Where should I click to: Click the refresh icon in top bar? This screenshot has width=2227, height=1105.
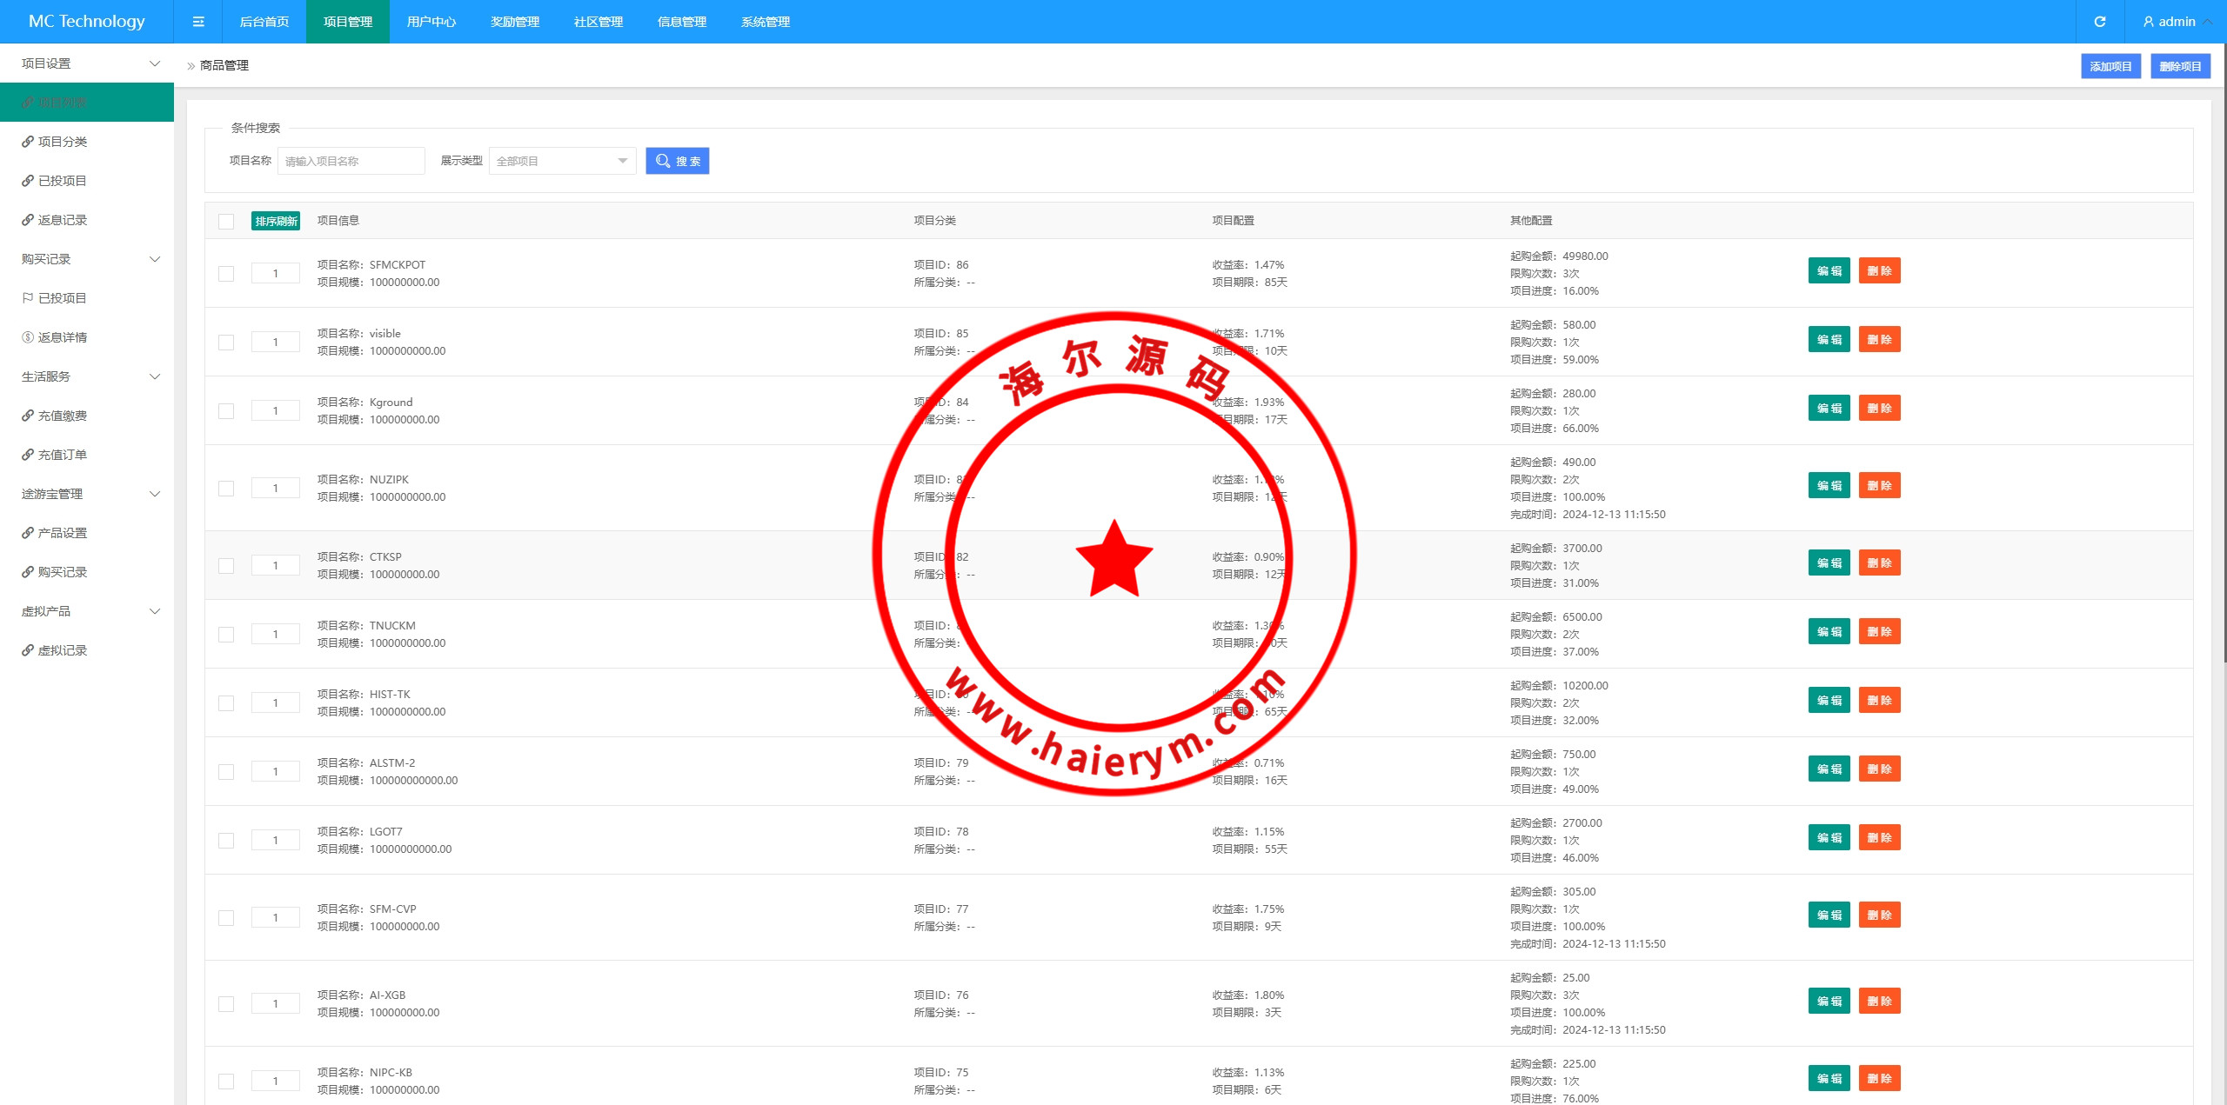tap(2100, 22)
